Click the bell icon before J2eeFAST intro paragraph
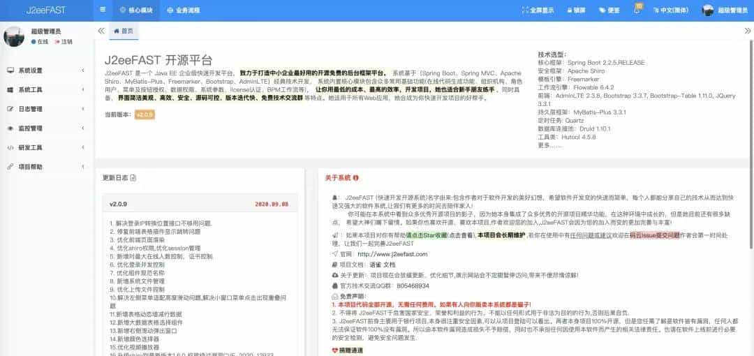The image size is (754, 356). pyautogui.click(x=335, y=198)
